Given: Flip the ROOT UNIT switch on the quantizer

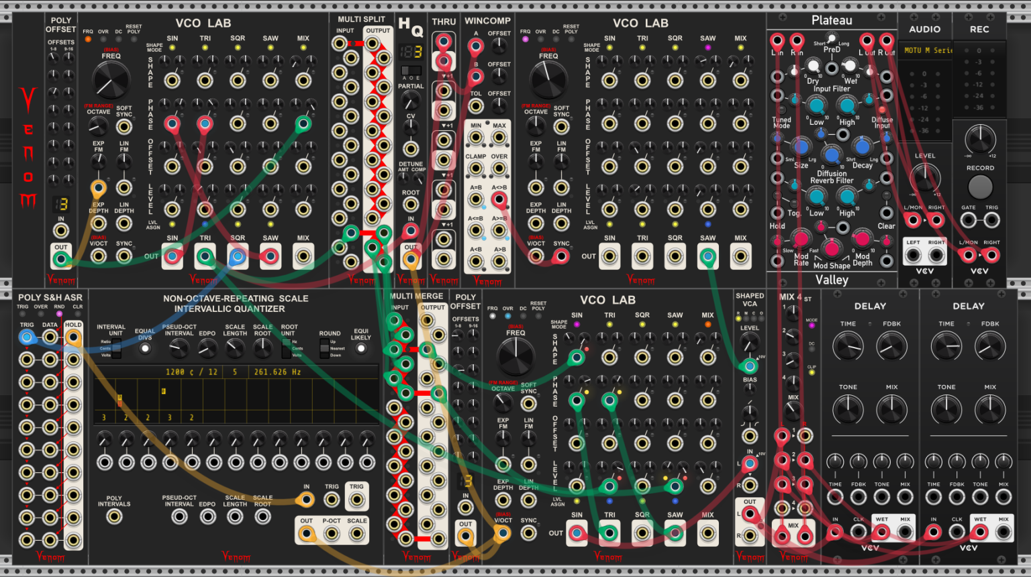Looking at the screenshot, I should 287,348.
